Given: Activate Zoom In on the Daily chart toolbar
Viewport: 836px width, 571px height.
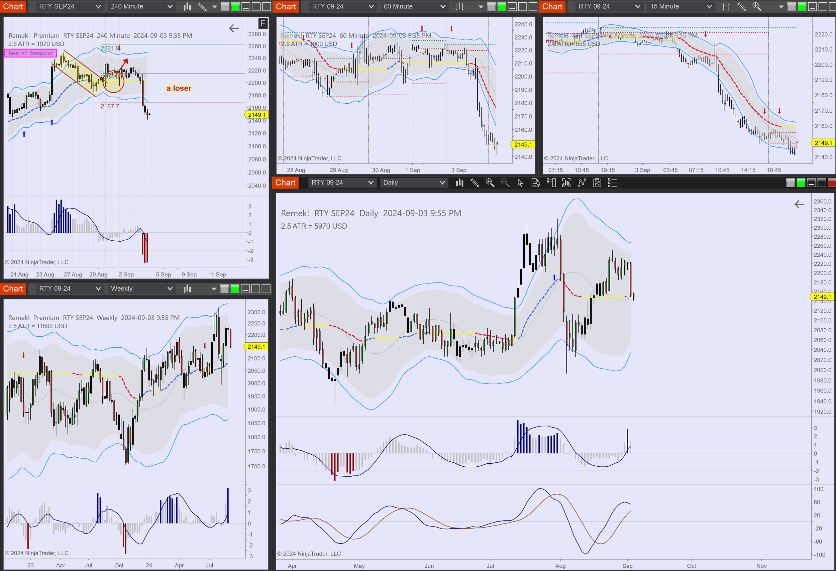Looking at the screenshot, I should pyautogui.click(x=490, y=183).
